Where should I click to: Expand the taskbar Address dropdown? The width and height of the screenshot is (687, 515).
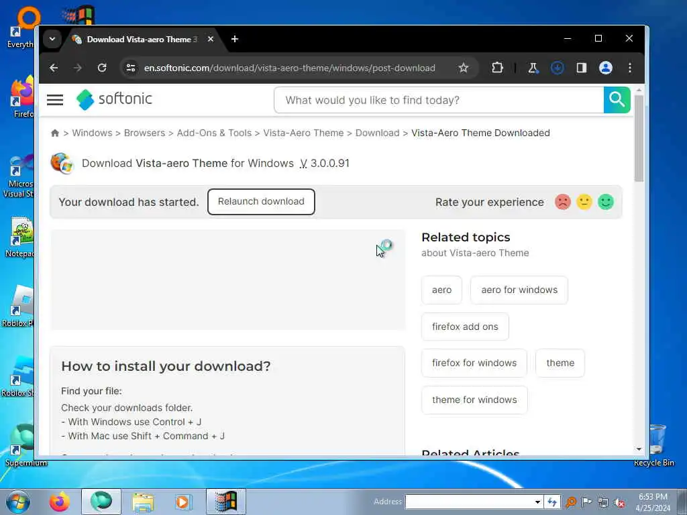537,502
